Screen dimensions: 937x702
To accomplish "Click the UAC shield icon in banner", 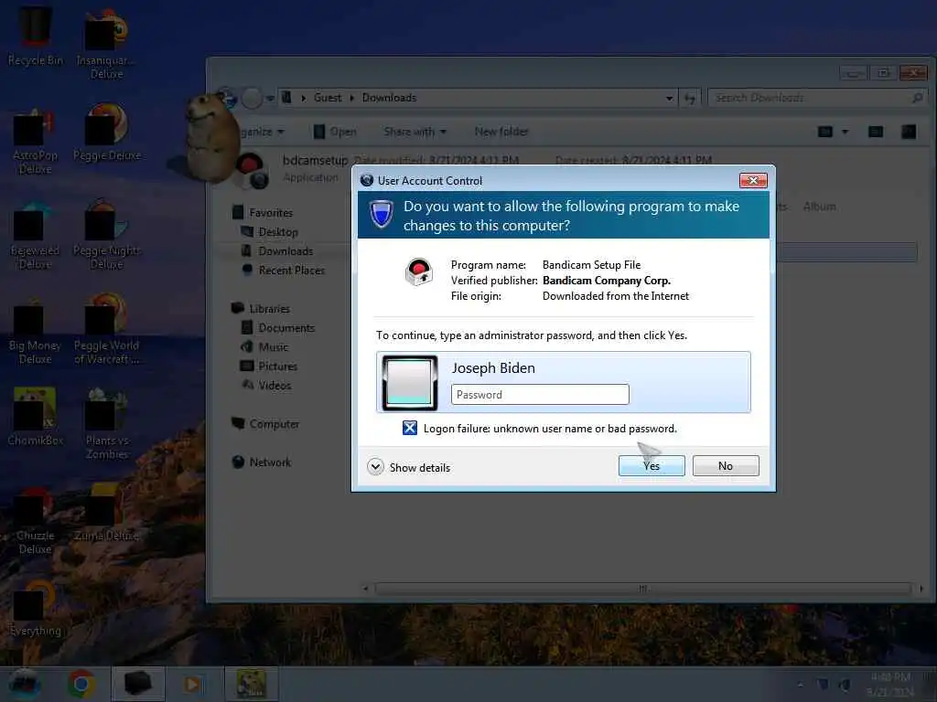I will (x=382, y=214).
